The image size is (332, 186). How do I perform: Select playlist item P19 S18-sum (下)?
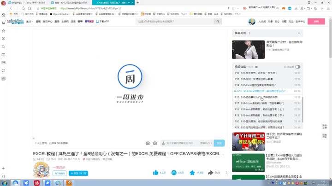[x=267, y=116]
